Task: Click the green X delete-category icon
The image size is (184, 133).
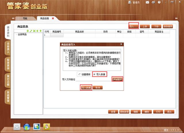Action: [x=34, y=31]
